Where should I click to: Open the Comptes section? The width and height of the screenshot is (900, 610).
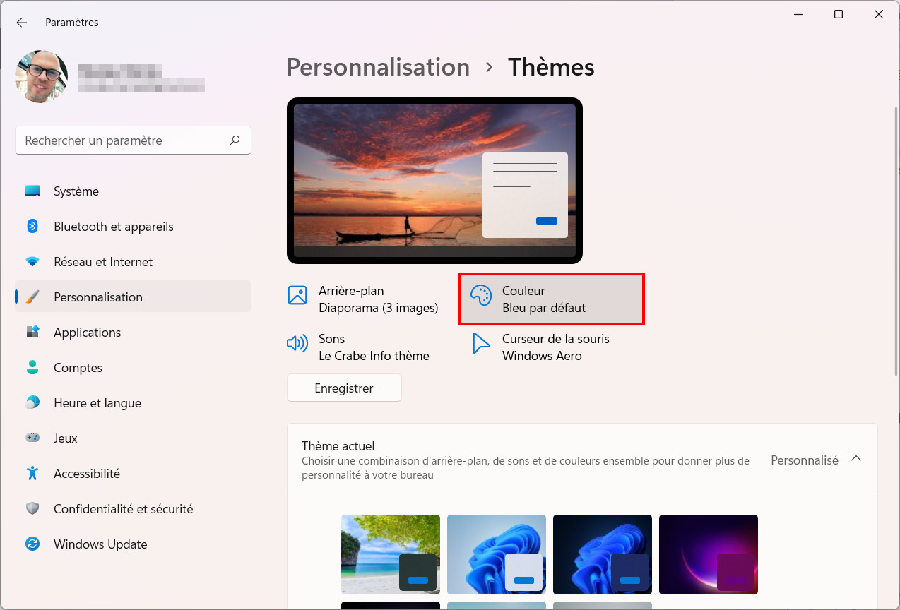click(x=133, y=368)
